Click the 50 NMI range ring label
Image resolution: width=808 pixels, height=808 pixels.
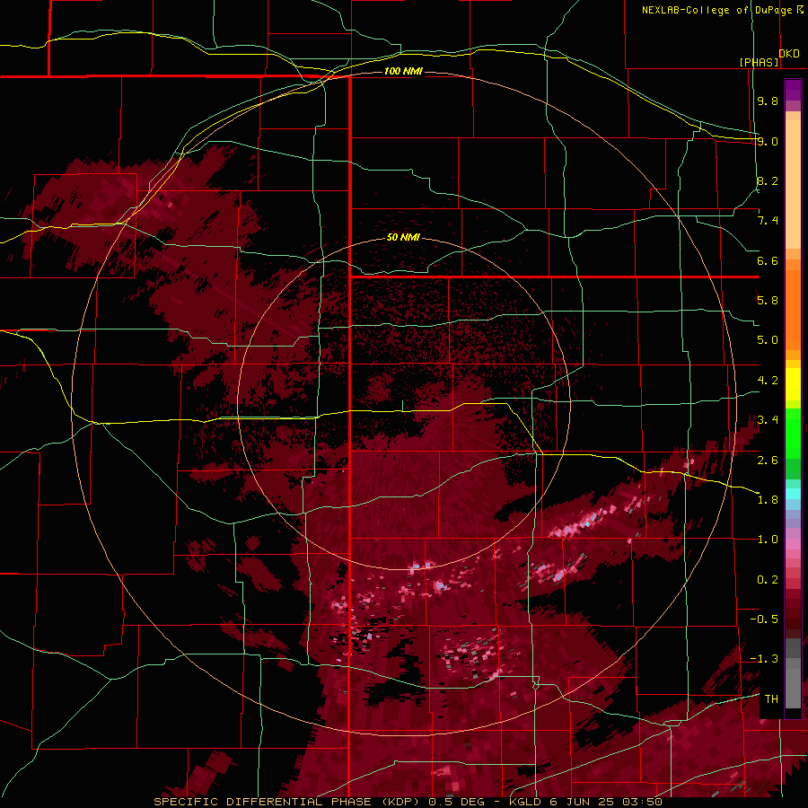click(403, 238)
